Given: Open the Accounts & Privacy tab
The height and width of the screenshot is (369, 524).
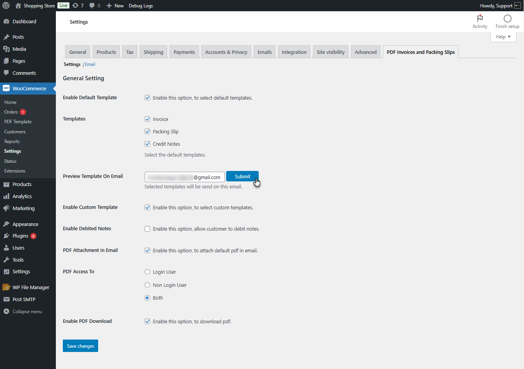Looking at the screenshot, I should point(226,52).
